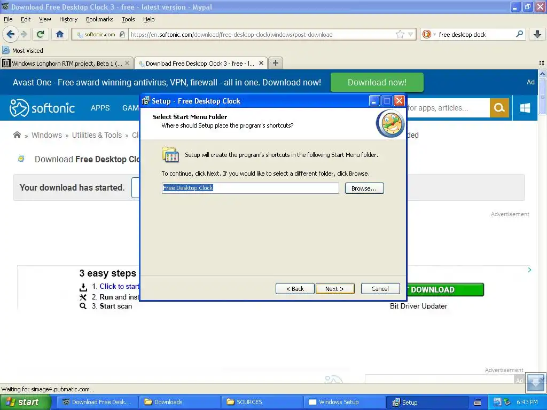Click the green DOWNLOAD ad button

click(x=446, y=289)
